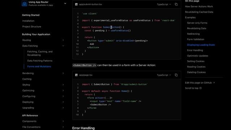
Task: Select Displaying Loading State link
Action: [201, 45]
